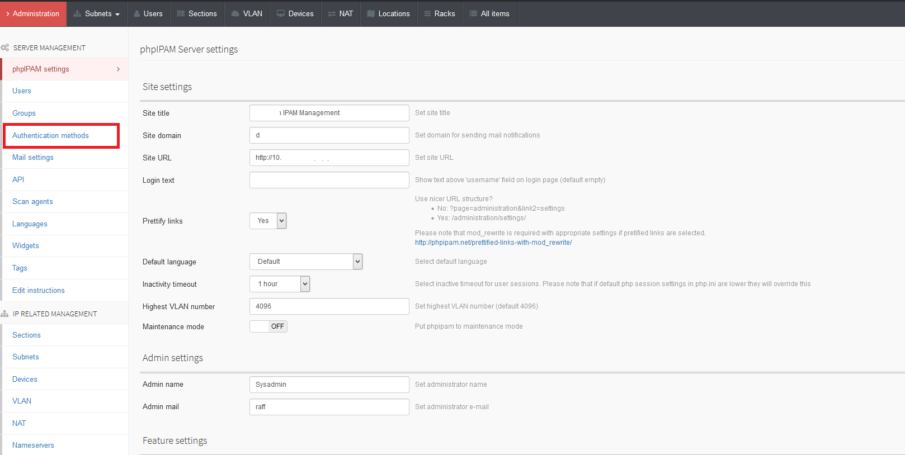Open Edit instructions in the sidebar
Viewport: 905px width, 455px height.
tap(65, 291)
